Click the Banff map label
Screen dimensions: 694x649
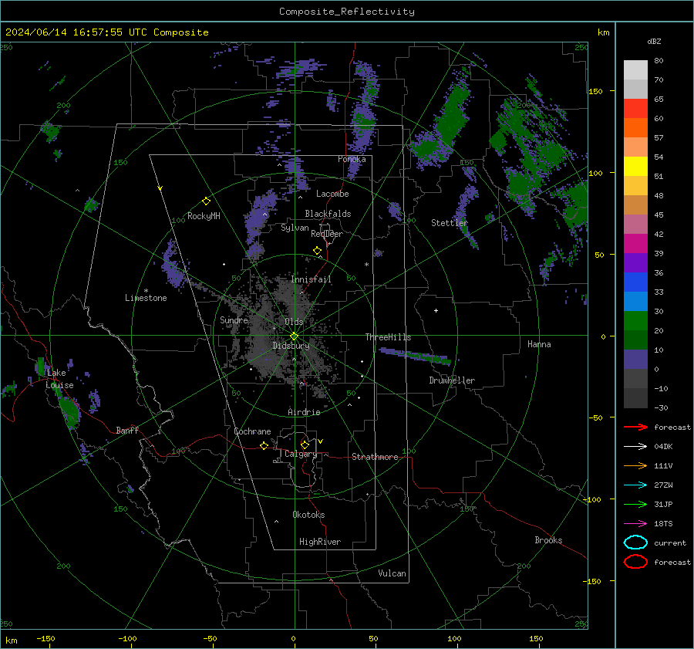pos(127,430)
